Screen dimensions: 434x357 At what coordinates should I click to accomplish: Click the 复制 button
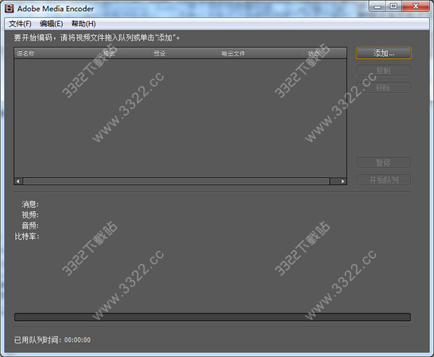click(x=383, y=71)
